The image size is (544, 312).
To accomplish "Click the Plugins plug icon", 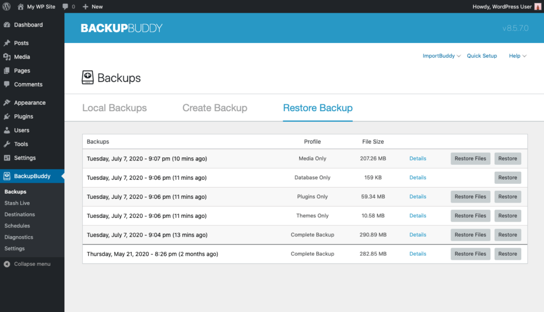I will [x=7, y=116].
